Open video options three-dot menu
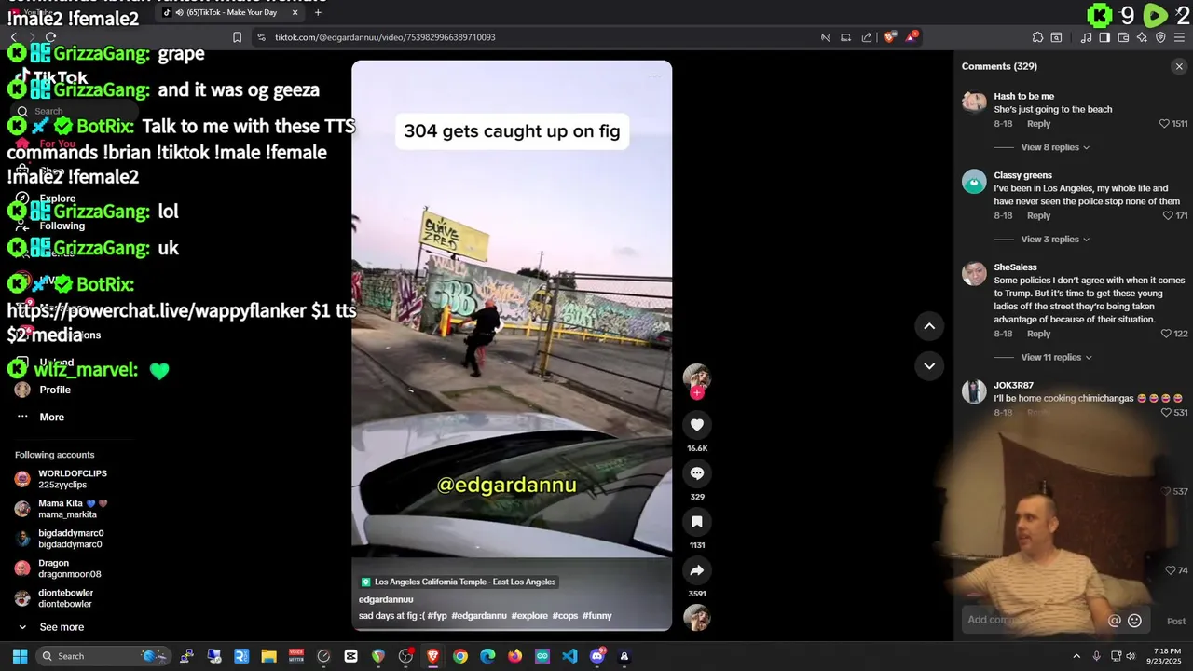This screenshot has height=671, width=1193. (655, 75)
